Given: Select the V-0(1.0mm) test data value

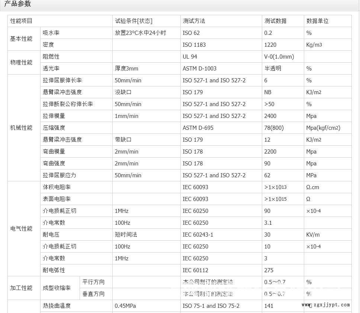Looking at the screenshot, I should (x=279, y=57).
